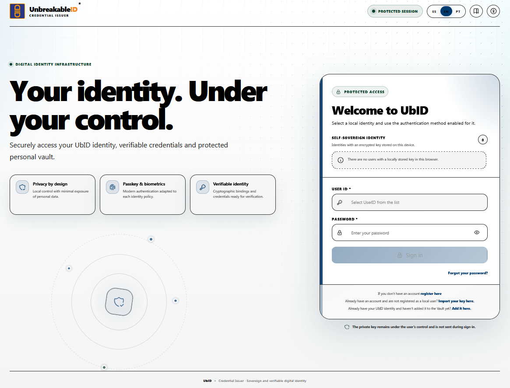Open the guide via the book icon
The width and height of the screenshot is (510, 388).
pyautogui.click(x=476, y=11)
